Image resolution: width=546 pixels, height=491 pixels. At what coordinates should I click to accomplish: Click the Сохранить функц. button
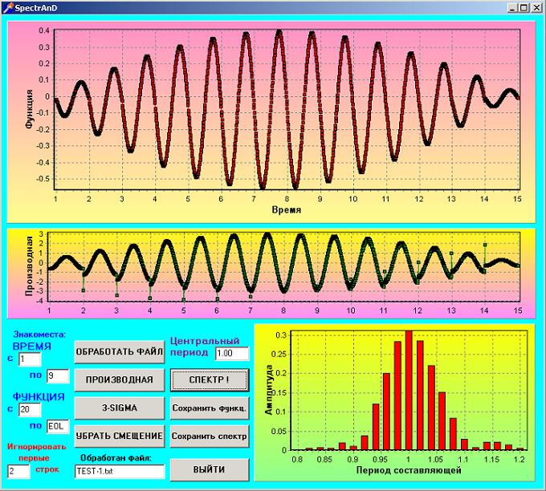(x=209, y=408)
